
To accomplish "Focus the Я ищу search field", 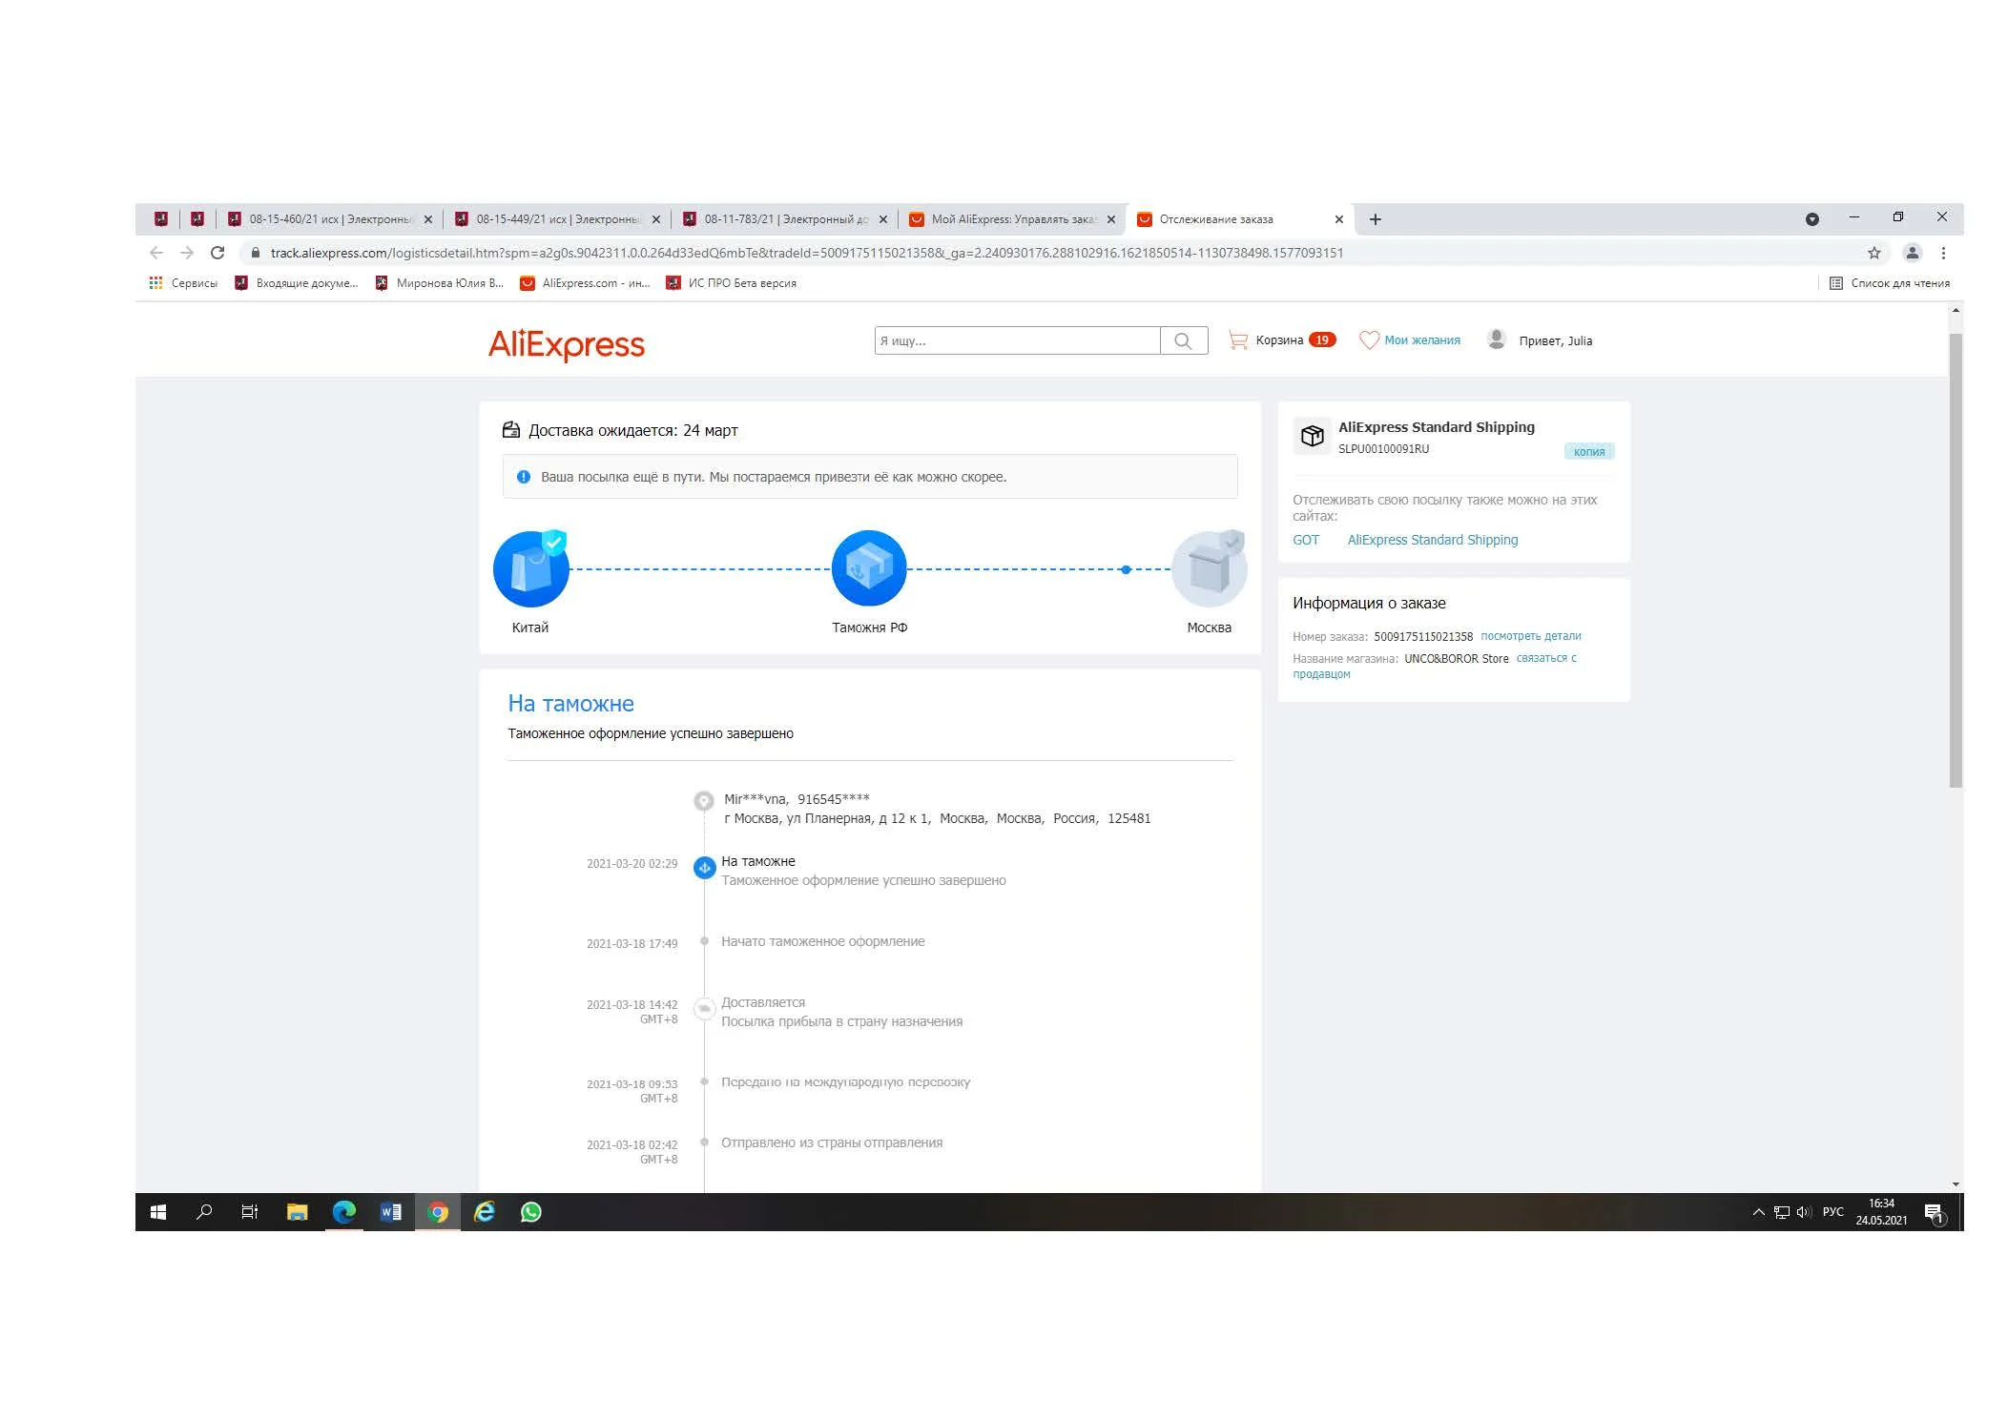I will click(x=1016, y=340).
